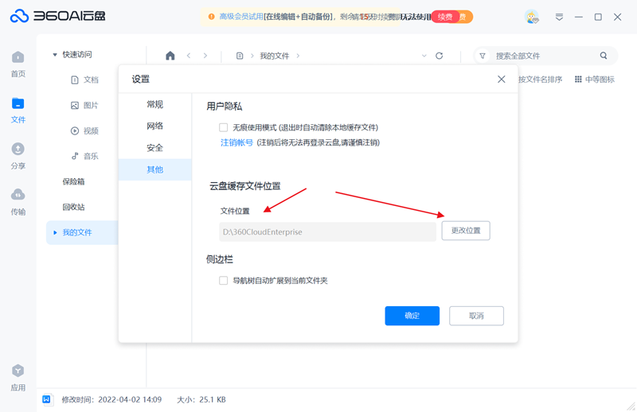Screen dimensions: 637x412
Task: Click the refresh icon in path bar
Action: tap(440, 56)
